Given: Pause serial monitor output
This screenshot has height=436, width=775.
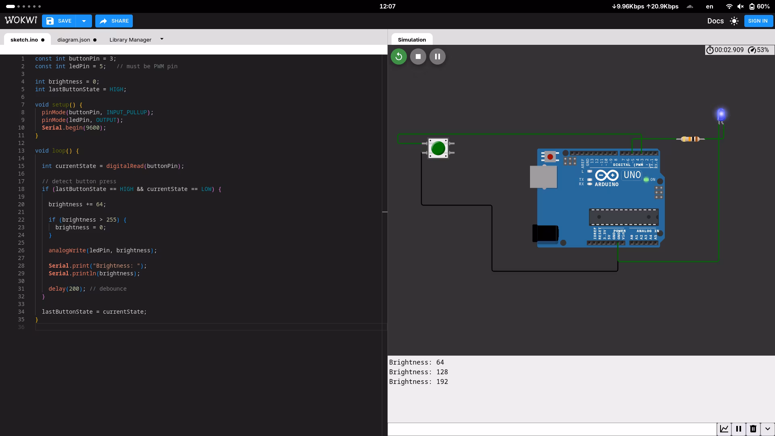Looking at the screenshot, I should (739, 429).
